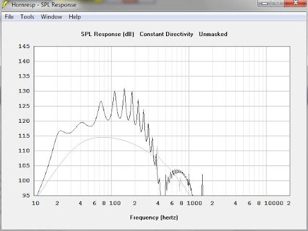Click the 'Frequency (hertz)' axis label
The height and width of the screenshot is (231, 308).
click(x=154, y=218)
